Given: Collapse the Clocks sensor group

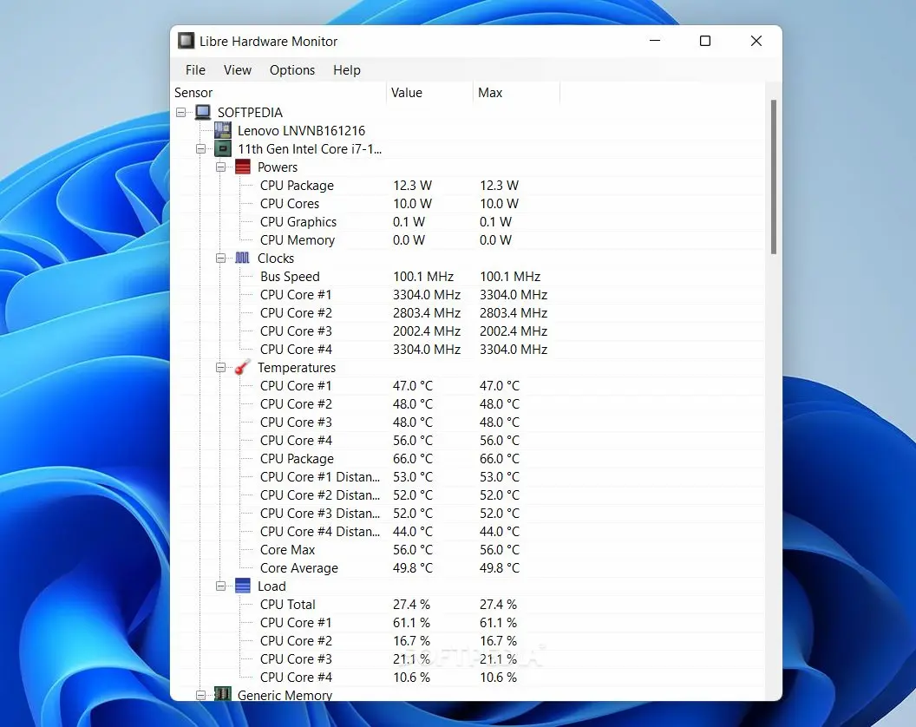Looking at the screenshot, I should pos(221,258).
